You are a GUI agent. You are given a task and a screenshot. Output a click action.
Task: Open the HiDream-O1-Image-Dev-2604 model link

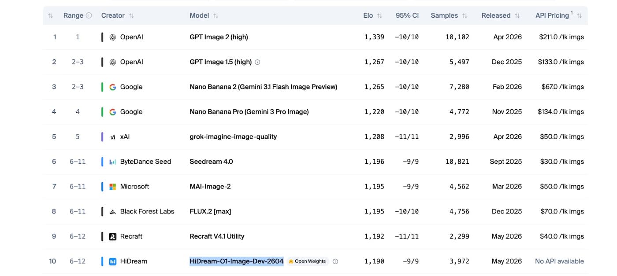[237, 261]
